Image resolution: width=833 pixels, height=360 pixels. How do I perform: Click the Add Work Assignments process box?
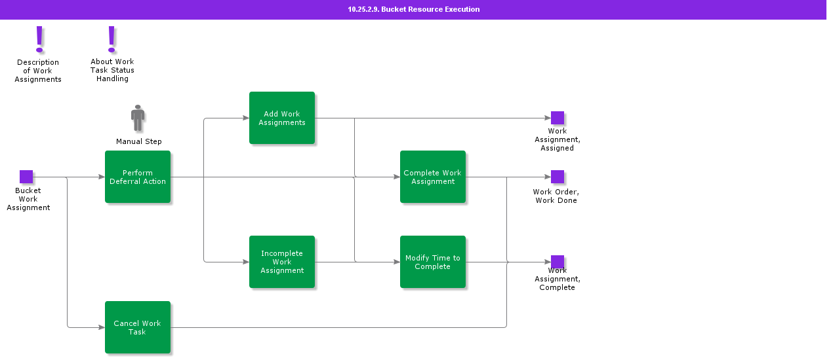[x=282, y=118]
